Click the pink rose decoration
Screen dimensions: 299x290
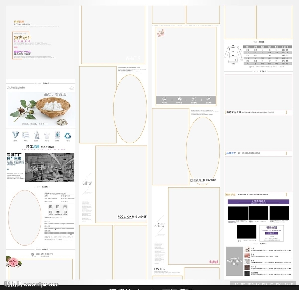pyautogui.click(x=13, y=261)
